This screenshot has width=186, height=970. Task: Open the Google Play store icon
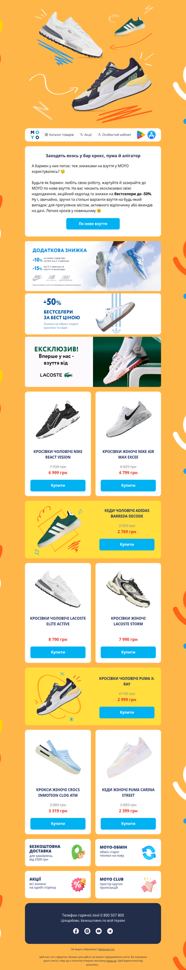coord(140,135)
